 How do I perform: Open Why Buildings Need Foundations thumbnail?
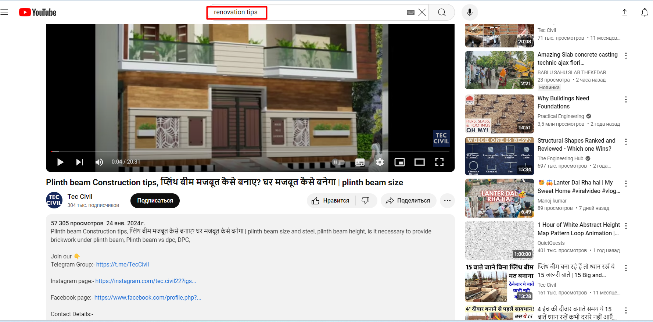coord(499,114)
